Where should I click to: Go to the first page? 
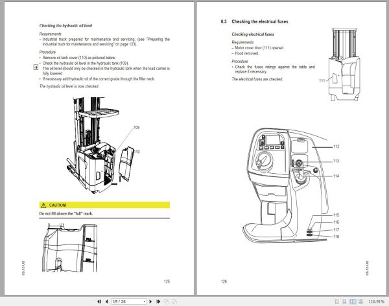click(x=99, y=301)
